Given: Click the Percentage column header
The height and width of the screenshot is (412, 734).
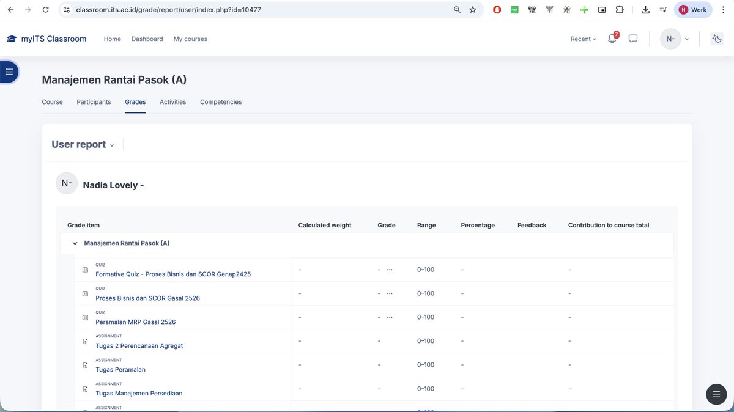Looking at the screenshot, I should pos(478,226).
